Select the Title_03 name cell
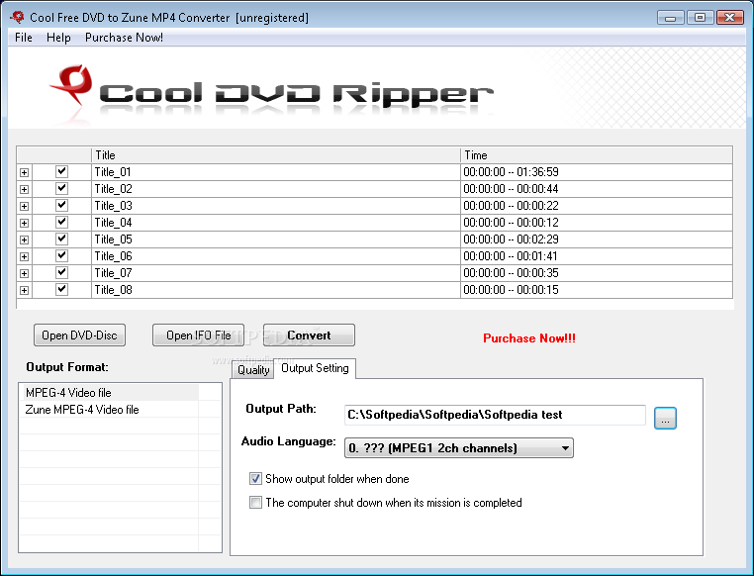The width and height of the screenshot is (754, 576). 275,206
